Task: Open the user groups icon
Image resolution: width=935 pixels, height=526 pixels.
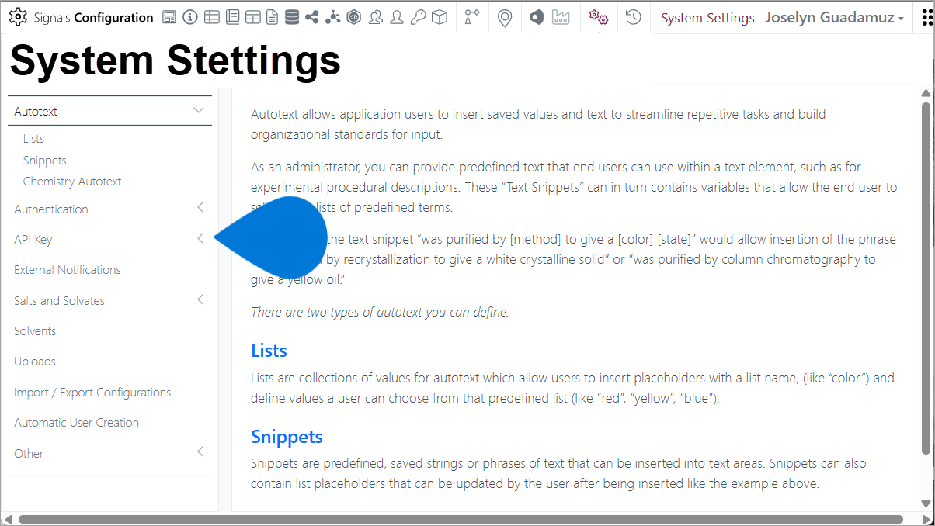Action: click(376, 17)
